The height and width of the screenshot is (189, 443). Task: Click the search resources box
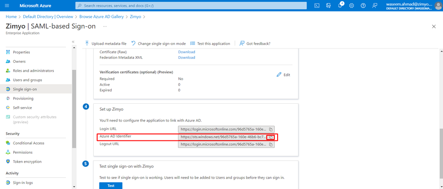point(191,6)
